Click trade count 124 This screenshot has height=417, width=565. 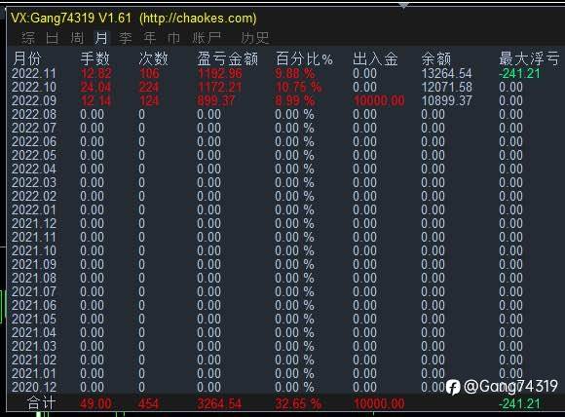pos(149,101)
